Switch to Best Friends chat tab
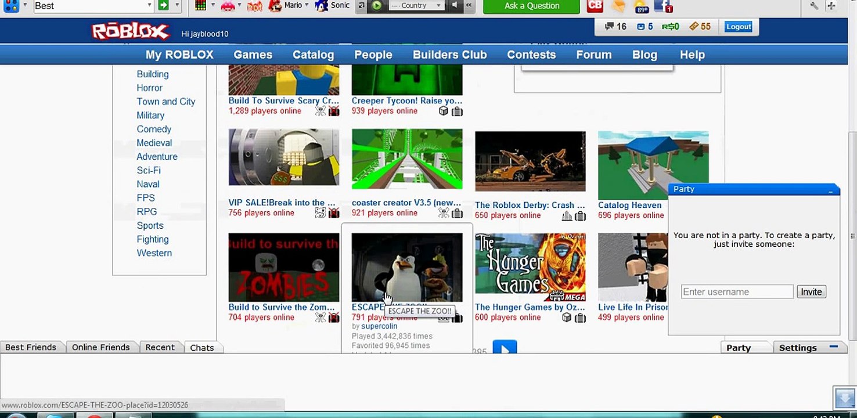The height and width of the screenshot is (418, 857). 31,347
